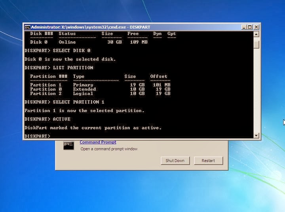The image size is (285, 212).
Task: Click the 'Partition 0' Extended row
Action: [100, 89]
